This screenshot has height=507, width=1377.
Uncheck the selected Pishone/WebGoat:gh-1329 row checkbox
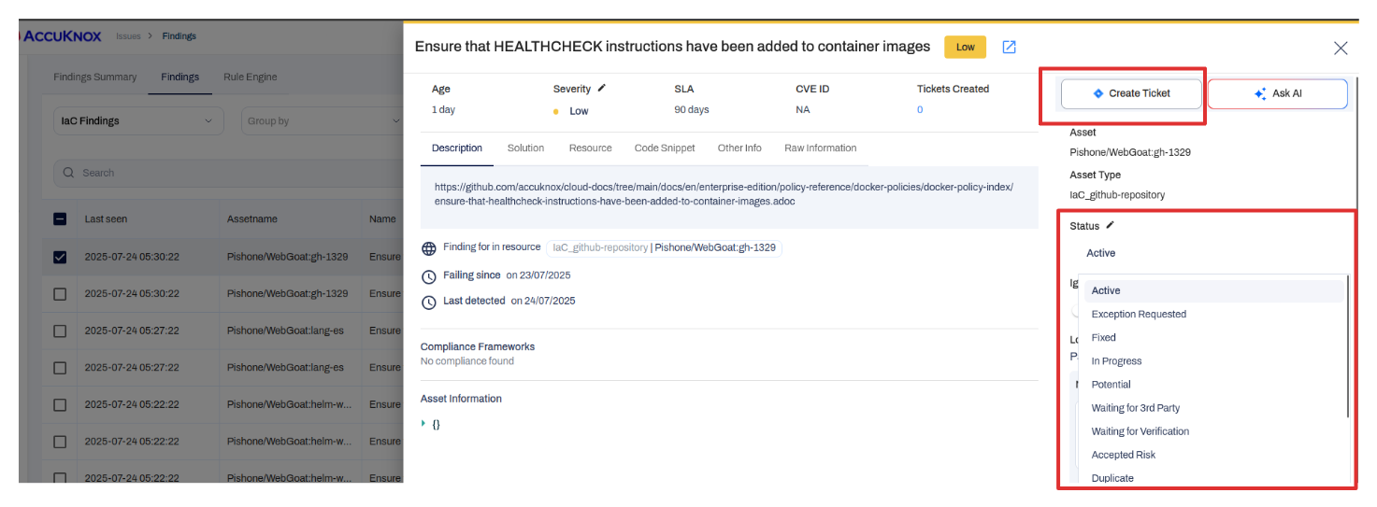pyautogui.click(x=60, y=257)
